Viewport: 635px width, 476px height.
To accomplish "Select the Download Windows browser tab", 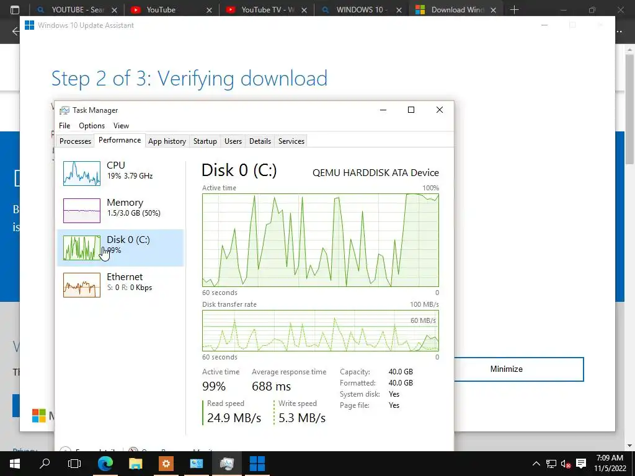I will (x=456, y=10).
